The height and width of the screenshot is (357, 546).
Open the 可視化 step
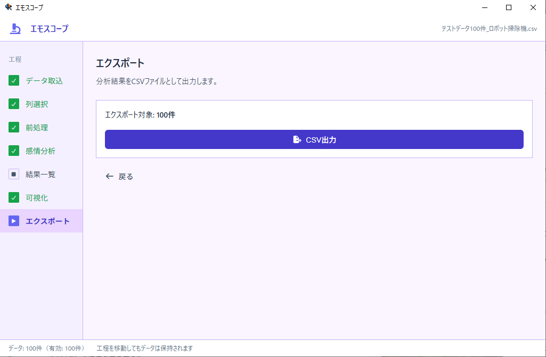[41, 197]
